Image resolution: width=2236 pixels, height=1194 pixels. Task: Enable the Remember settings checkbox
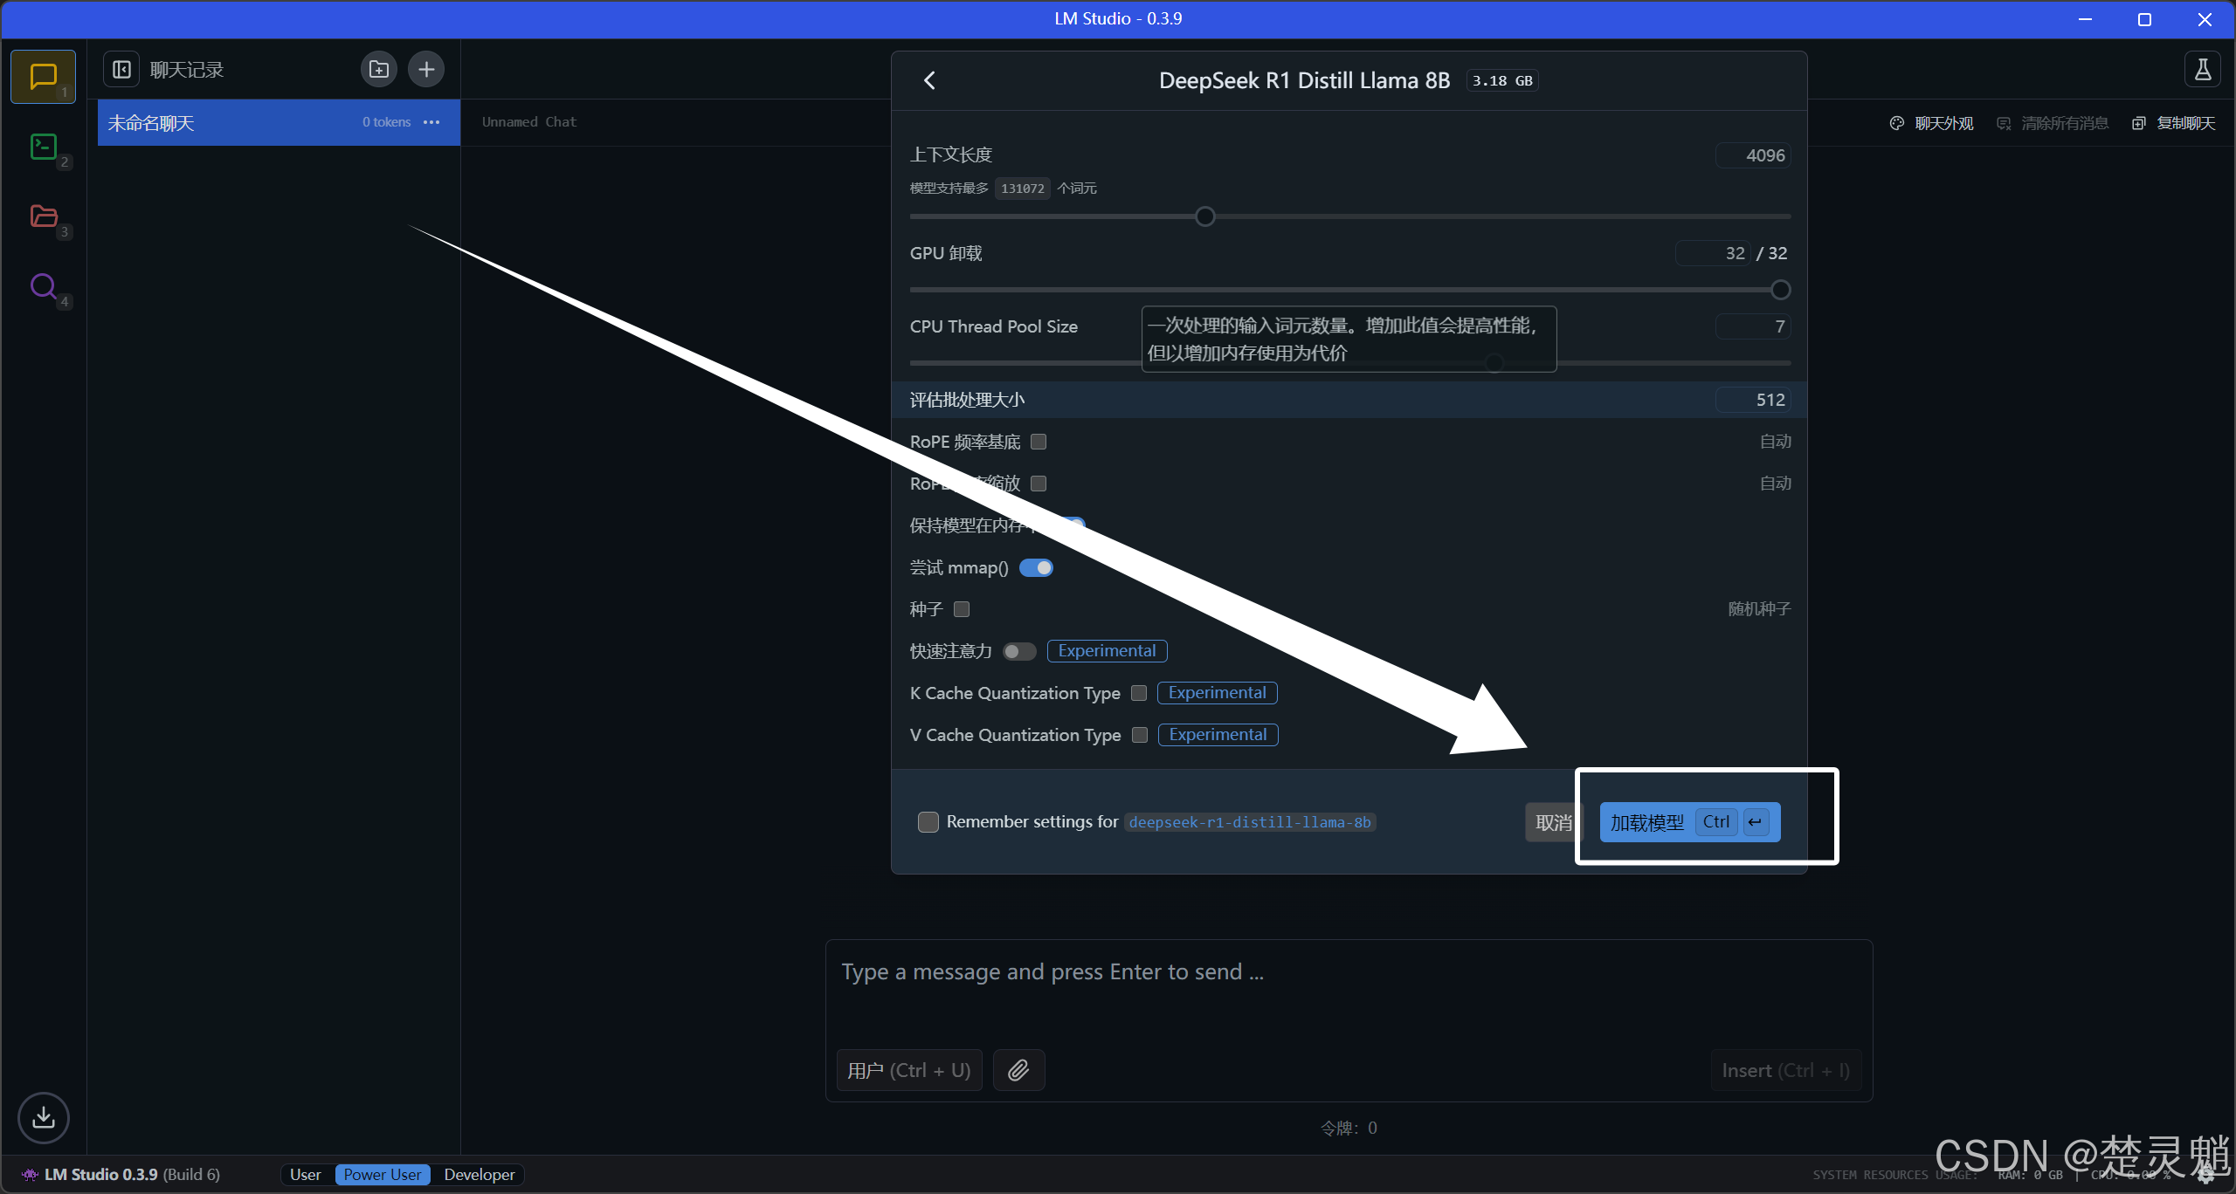click(928, 822)
